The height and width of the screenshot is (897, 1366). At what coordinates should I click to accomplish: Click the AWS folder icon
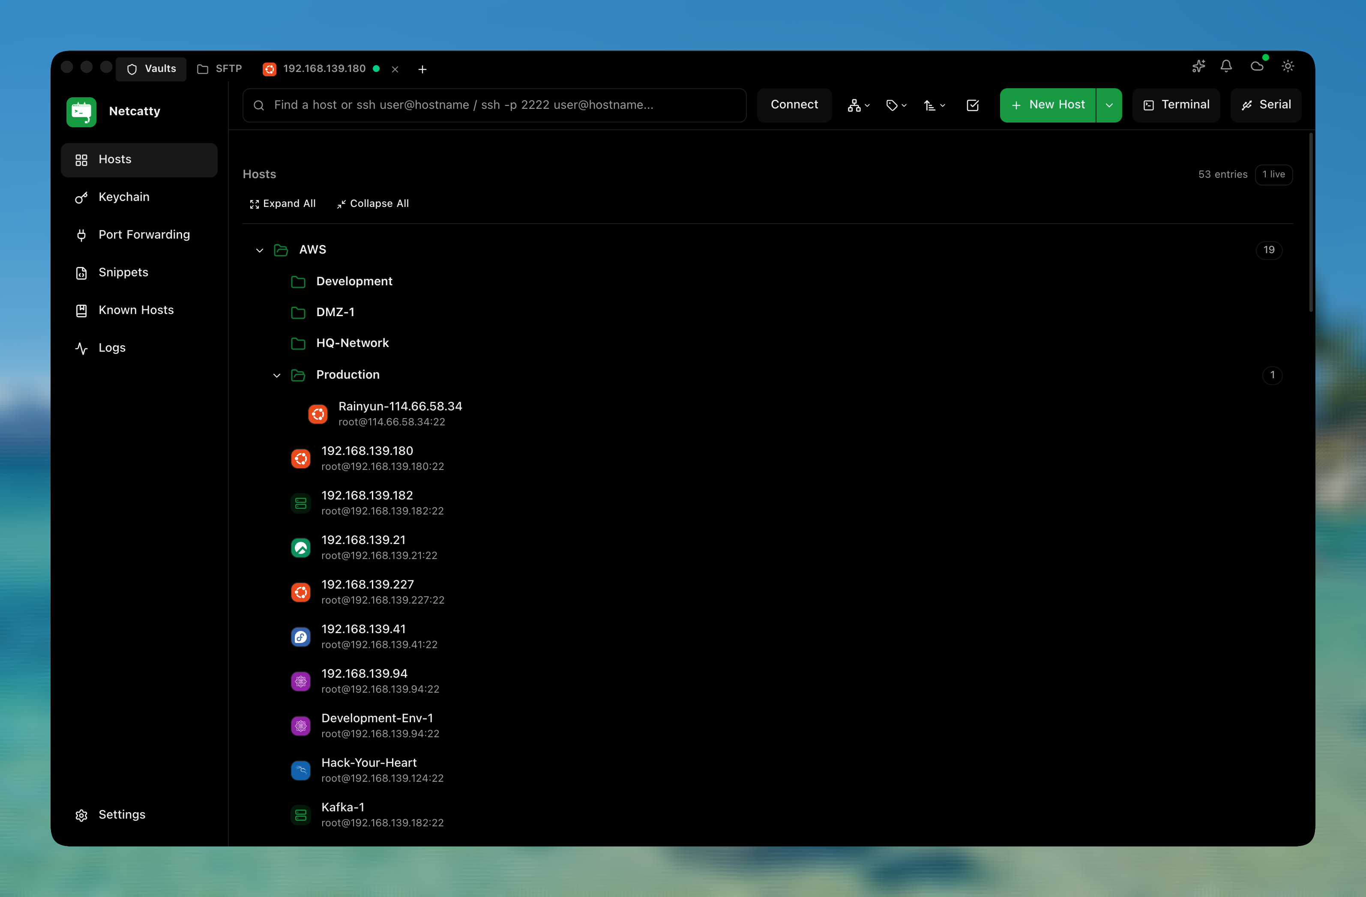coord(281,250)
